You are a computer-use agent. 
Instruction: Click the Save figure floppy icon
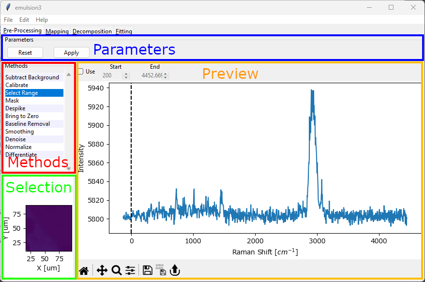pyautogui.click(x=148, y=270)
